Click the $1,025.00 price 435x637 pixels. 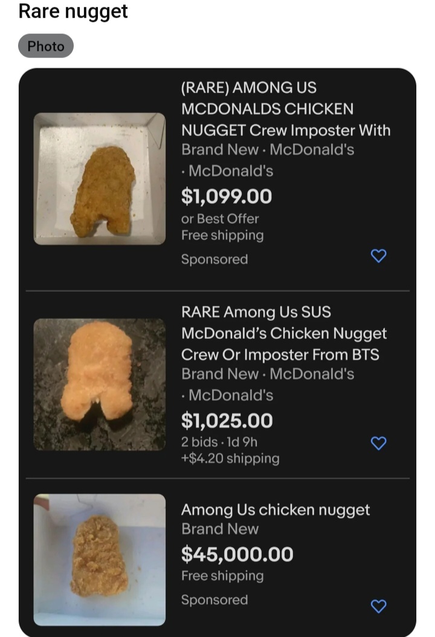(227, 420)
